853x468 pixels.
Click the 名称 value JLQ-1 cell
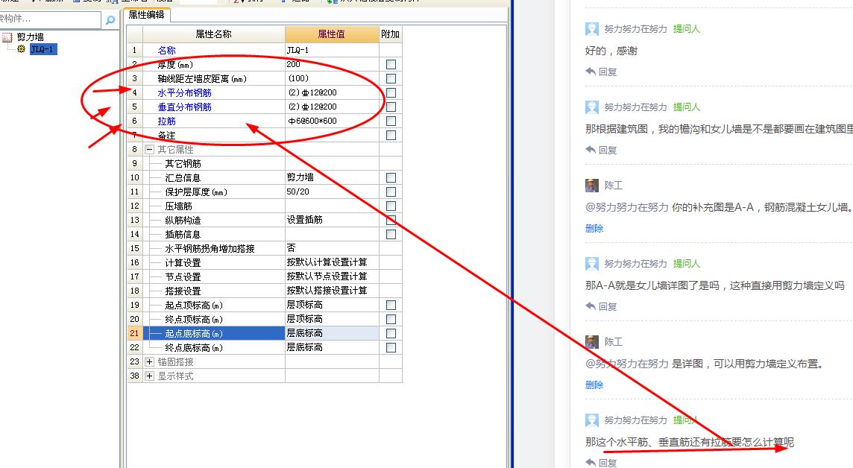click(332, 50)
